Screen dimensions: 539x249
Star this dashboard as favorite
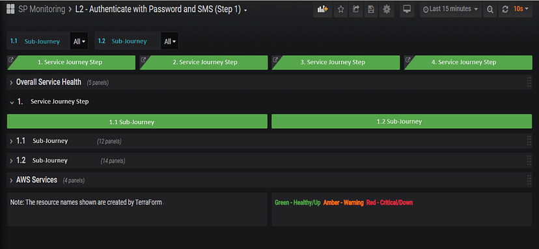pyautogui.click(x=340, y=10)
